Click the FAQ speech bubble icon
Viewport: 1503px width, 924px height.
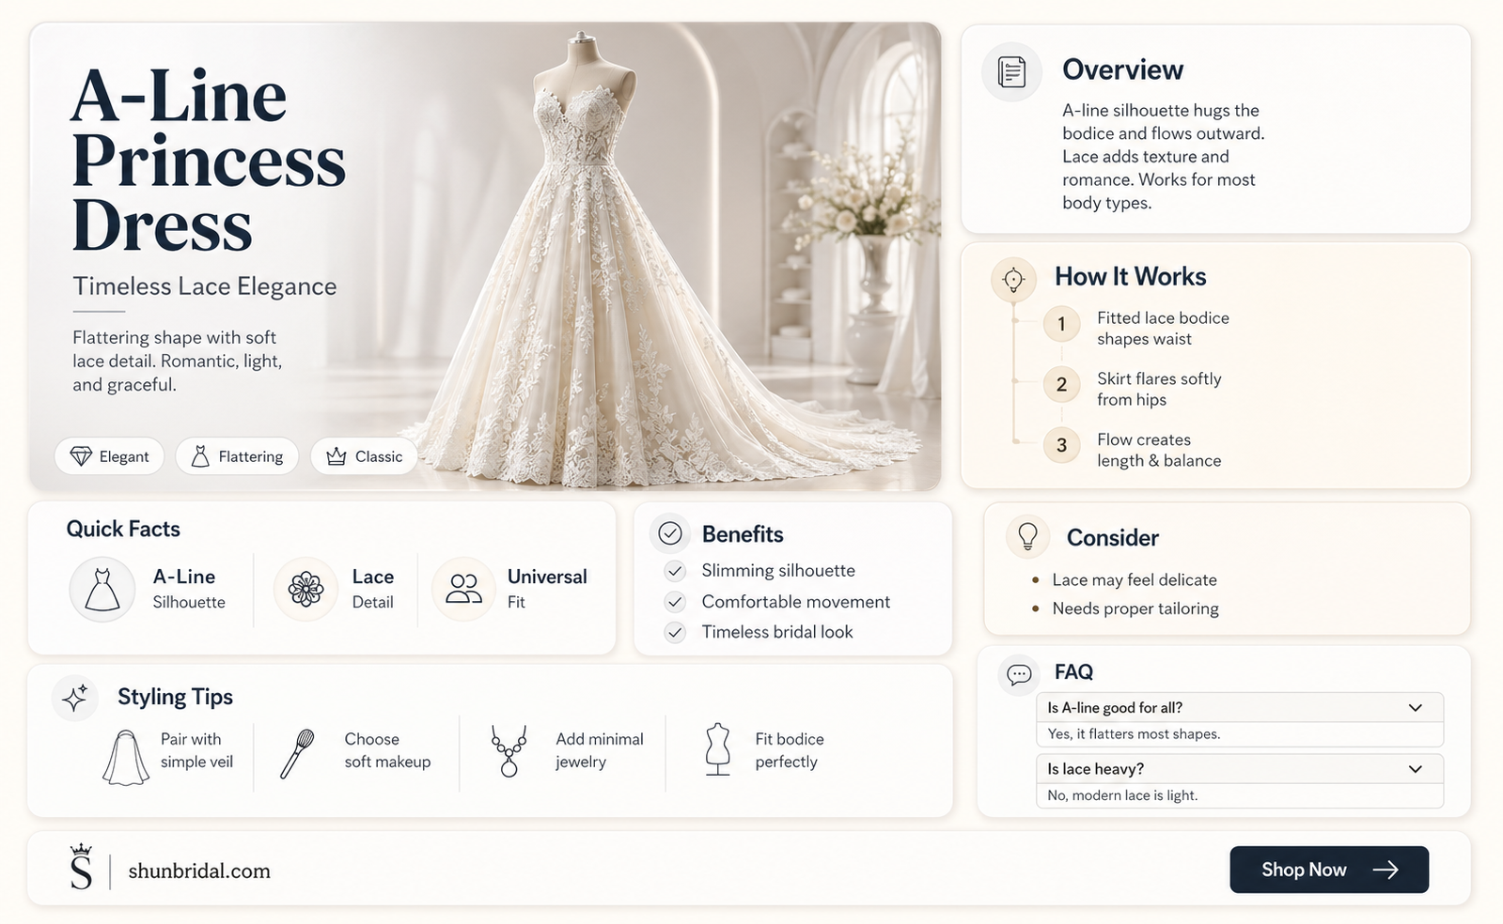point(1019,673)
